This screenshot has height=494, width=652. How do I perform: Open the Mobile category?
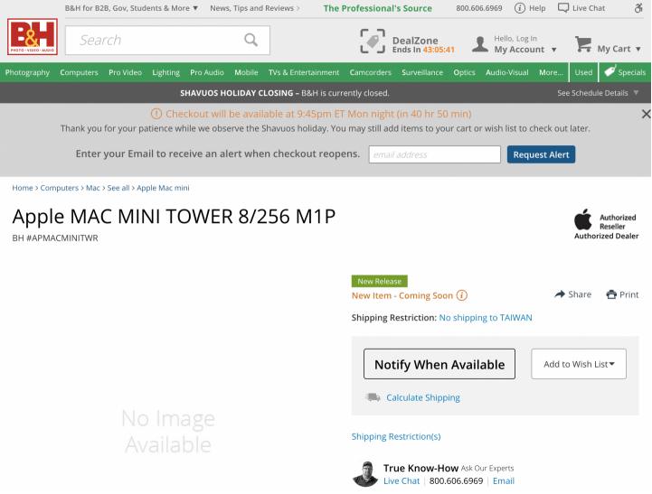246,72
